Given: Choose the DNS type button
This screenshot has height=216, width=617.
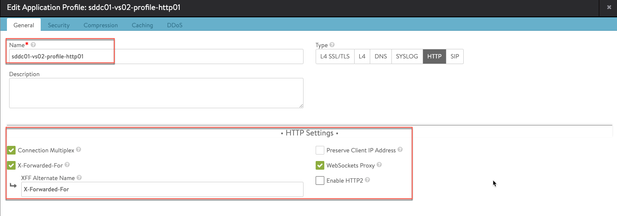Looking at the screenshot, I should coord(381,56).
